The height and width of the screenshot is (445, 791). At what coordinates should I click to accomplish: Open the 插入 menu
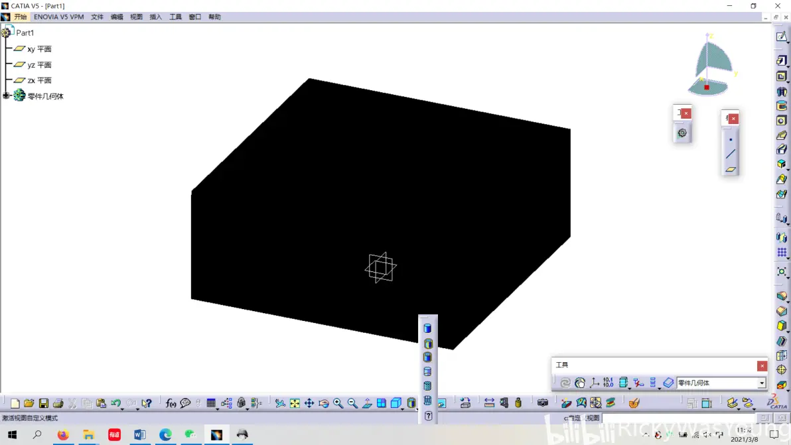[x=155, y=17]
